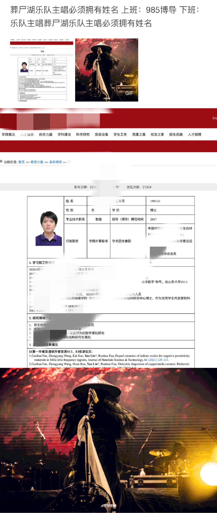This screenshot has height=513, width=217.
Task: Click the post title text at the top
Action: pos(105,16)
